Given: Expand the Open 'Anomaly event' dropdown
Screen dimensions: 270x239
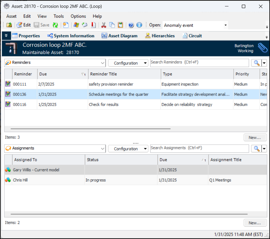Looking at the screenshot, I should 226,25.
